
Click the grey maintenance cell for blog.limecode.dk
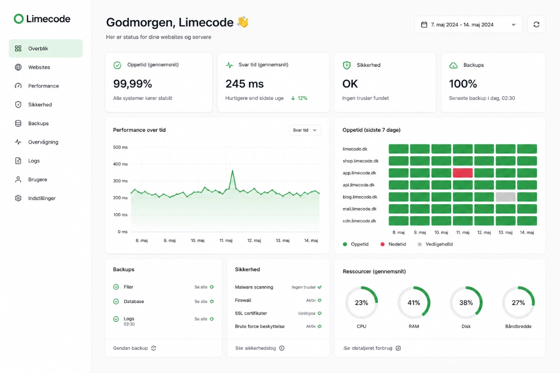pyautogui.click(x=505, y=197)
